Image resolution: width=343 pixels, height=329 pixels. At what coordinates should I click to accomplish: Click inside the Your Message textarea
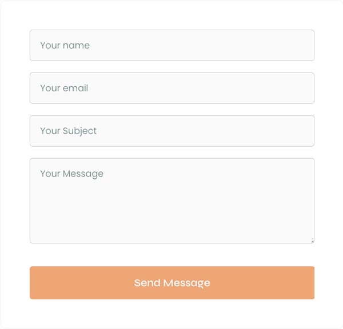pos(171,200)
